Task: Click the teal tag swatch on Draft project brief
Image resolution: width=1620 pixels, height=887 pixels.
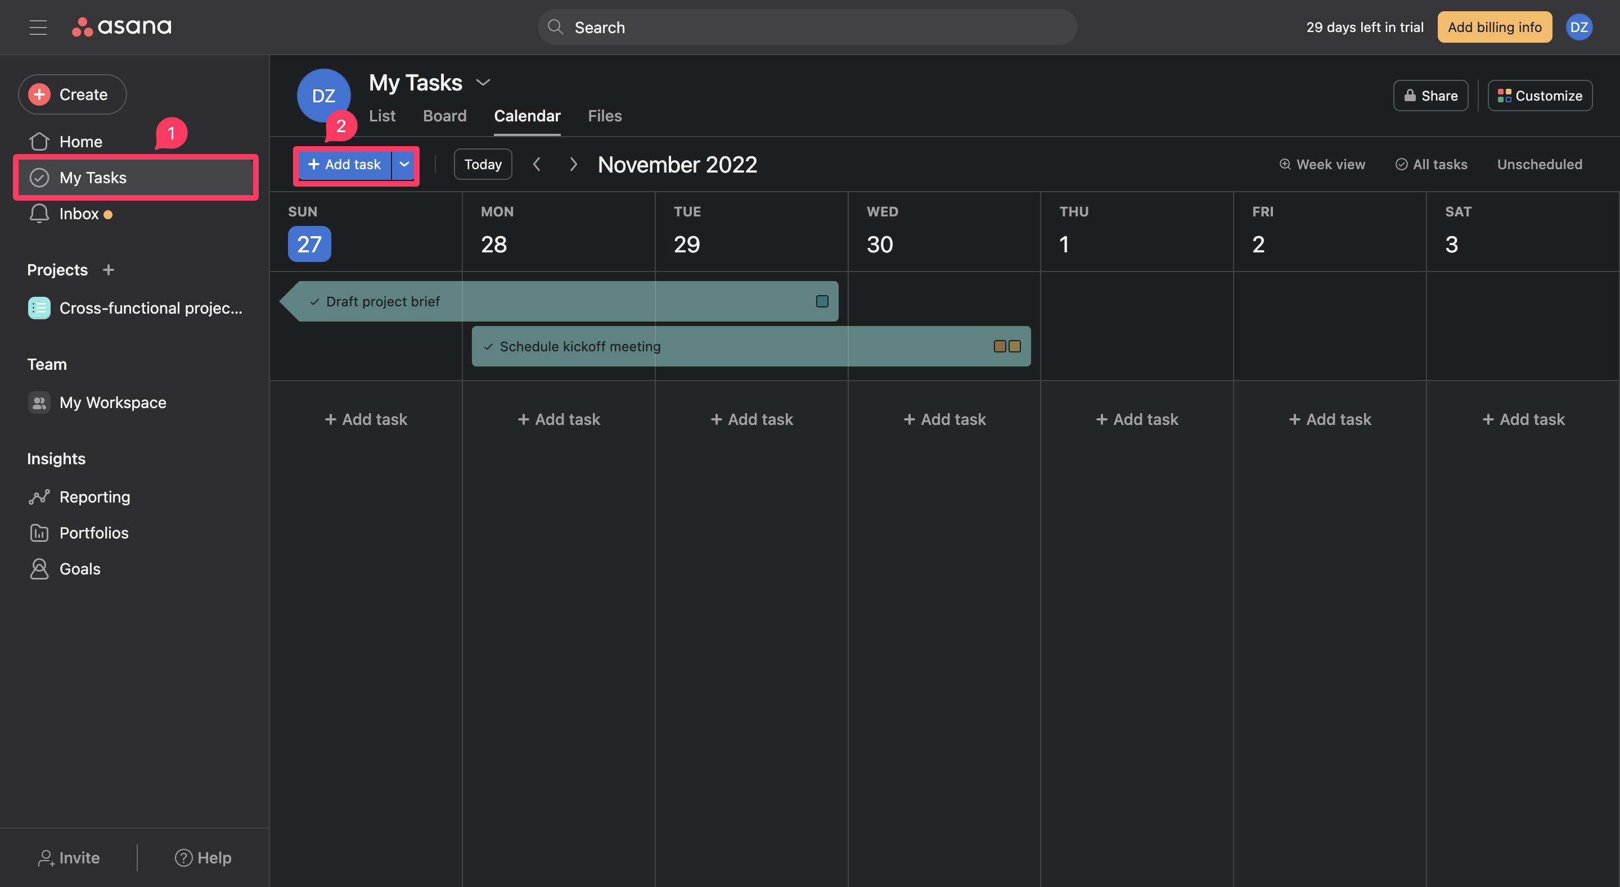Action: 822,301
